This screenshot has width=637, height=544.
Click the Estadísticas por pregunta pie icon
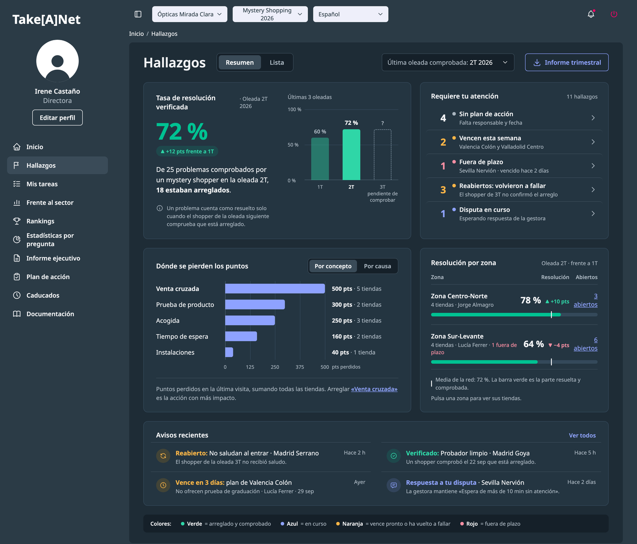tap(17, 240)
